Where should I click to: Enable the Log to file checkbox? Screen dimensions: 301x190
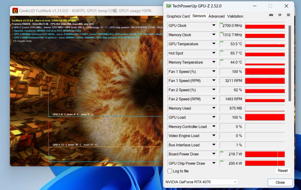170,171
